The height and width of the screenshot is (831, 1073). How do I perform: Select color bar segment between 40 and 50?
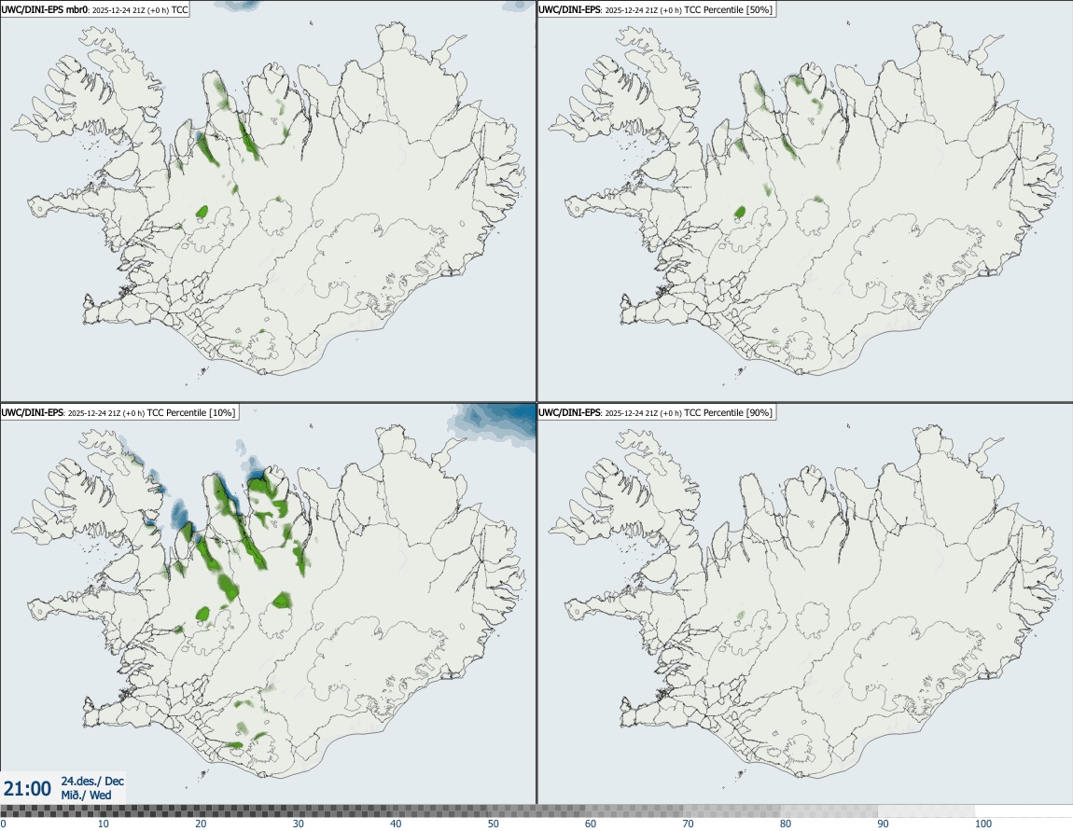439,811
